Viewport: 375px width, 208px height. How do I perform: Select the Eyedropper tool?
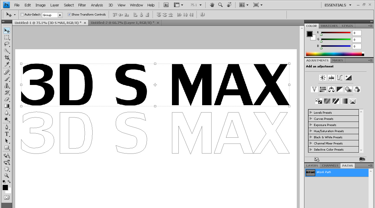pos(6,64)
